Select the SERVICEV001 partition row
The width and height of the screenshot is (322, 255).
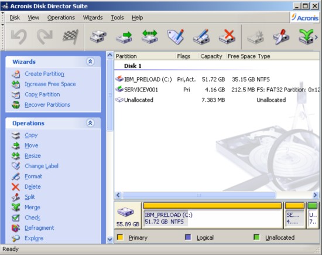[x=217, y=90]
